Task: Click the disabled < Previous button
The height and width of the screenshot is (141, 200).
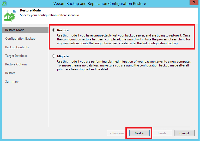Action: [117, 133]
